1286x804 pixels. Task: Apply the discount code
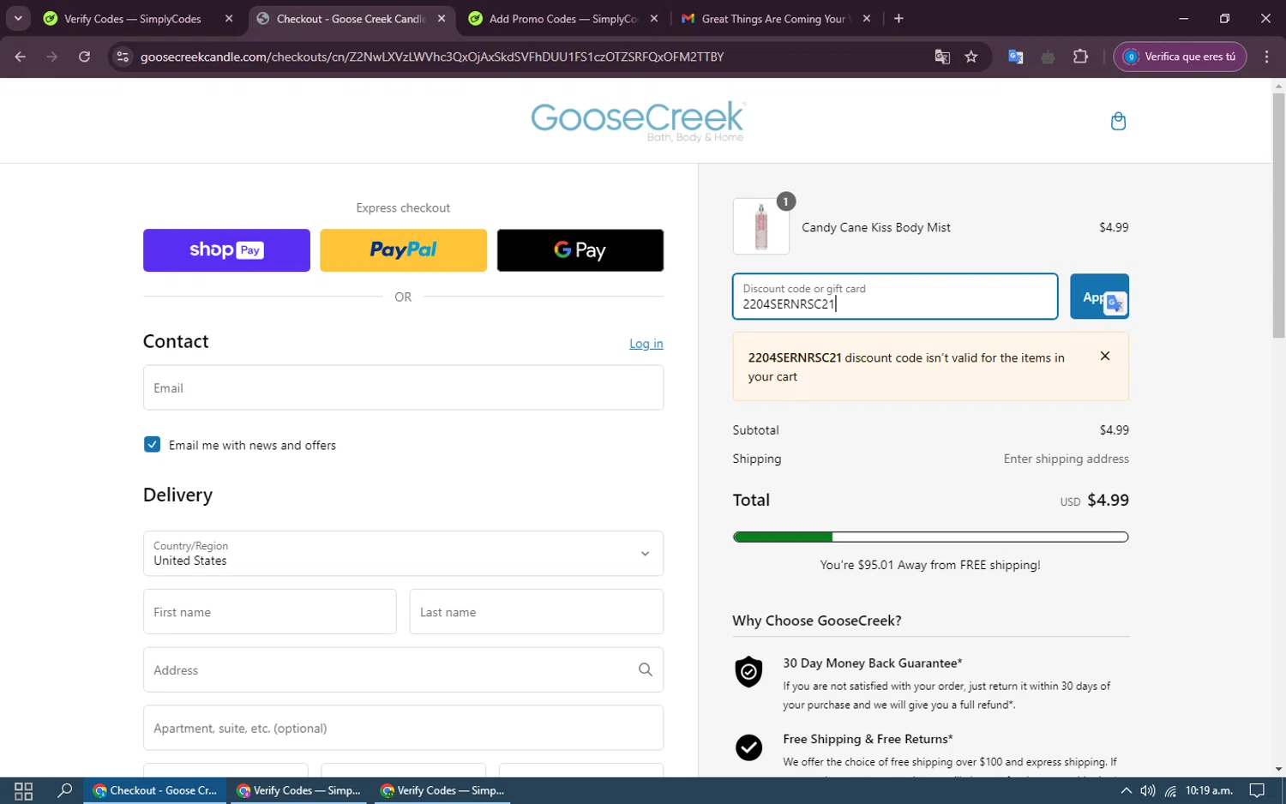[x=1099, y=297]
